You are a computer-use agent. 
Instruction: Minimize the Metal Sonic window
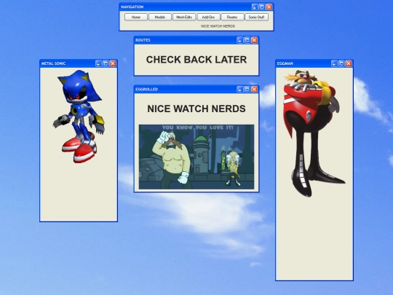tap(98, 63)
